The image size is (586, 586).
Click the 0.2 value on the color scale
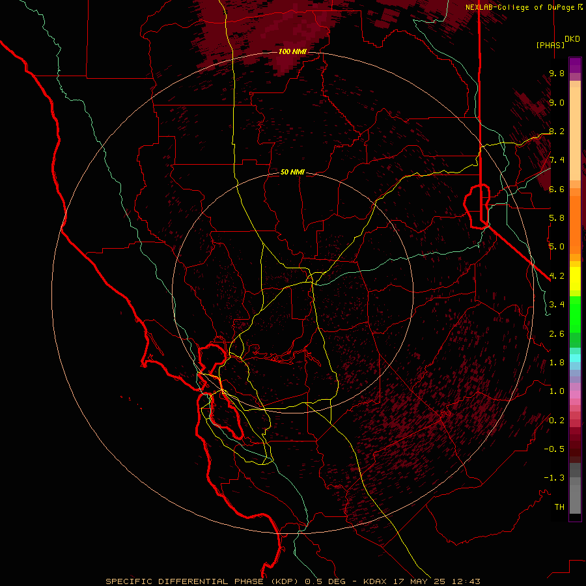click(x=557, y=421)
